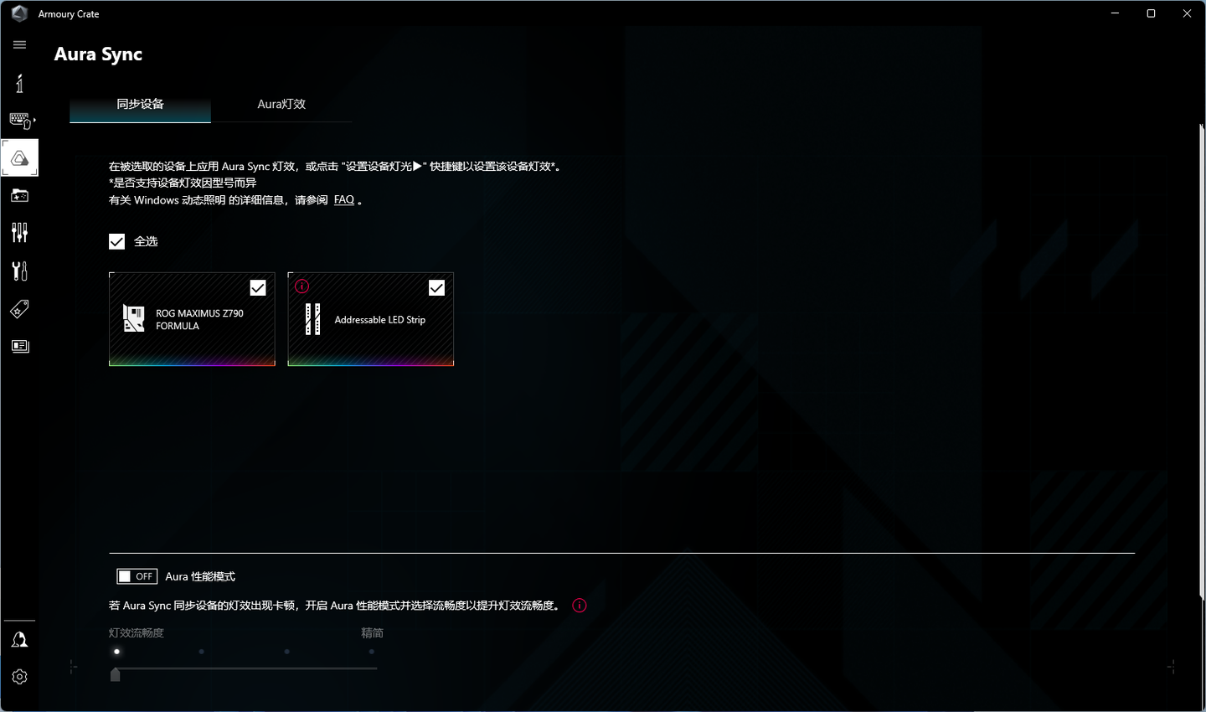Click the red info icon on Addressable LED Strip
This screenshot has height=712, width=1206.
(301, 286)
